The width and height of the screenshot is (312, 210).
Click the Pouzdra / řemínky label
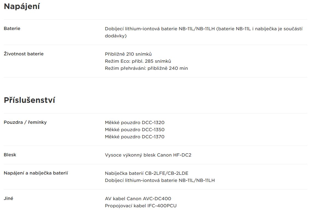pyautogui.click(x=25, y=122)
